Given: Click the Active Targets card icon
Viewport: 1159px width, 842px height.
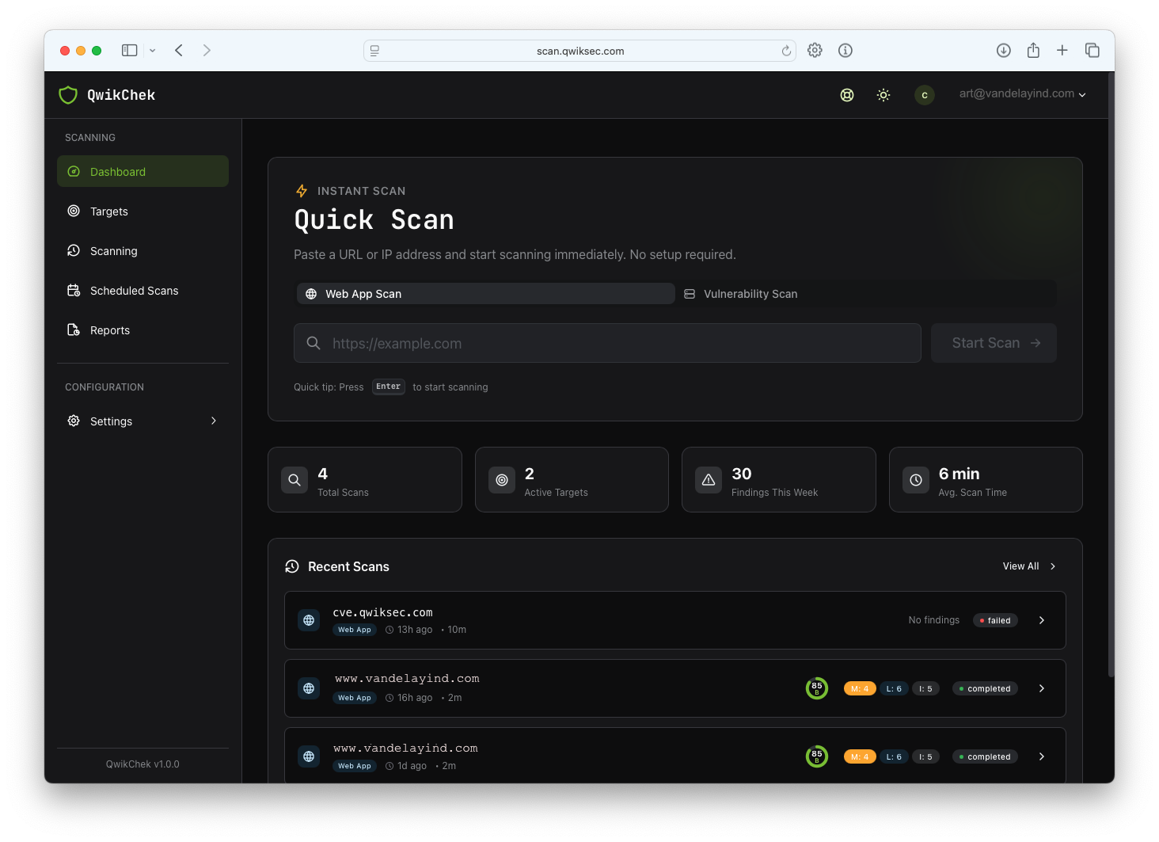Looking at the screenshot, I should pos(502,480).
